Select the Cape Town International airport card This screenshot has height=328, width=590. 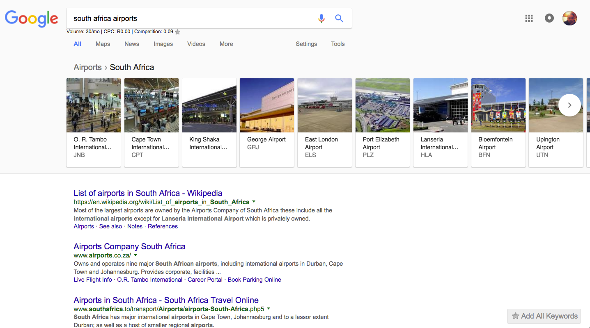(x=152, y=123)
